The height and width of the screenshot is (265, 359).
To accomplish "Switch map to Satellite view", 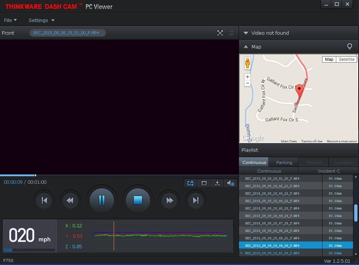I will click(x=346, y=59).
